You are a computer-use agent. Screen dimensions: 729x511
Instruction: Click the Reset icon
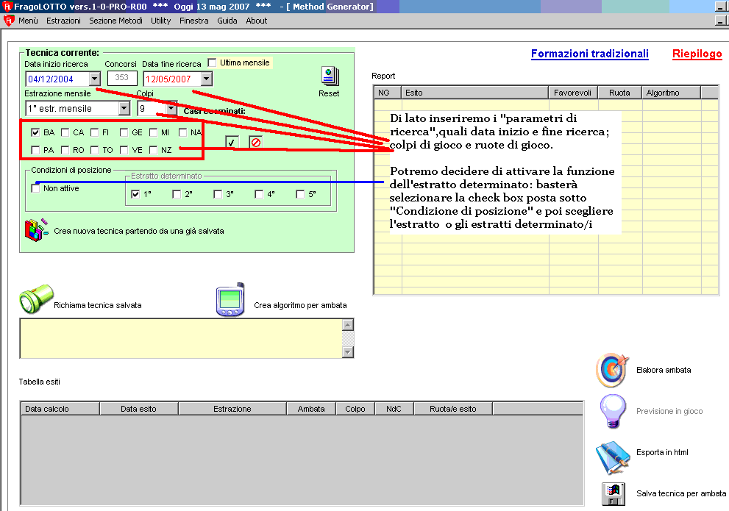329,77
